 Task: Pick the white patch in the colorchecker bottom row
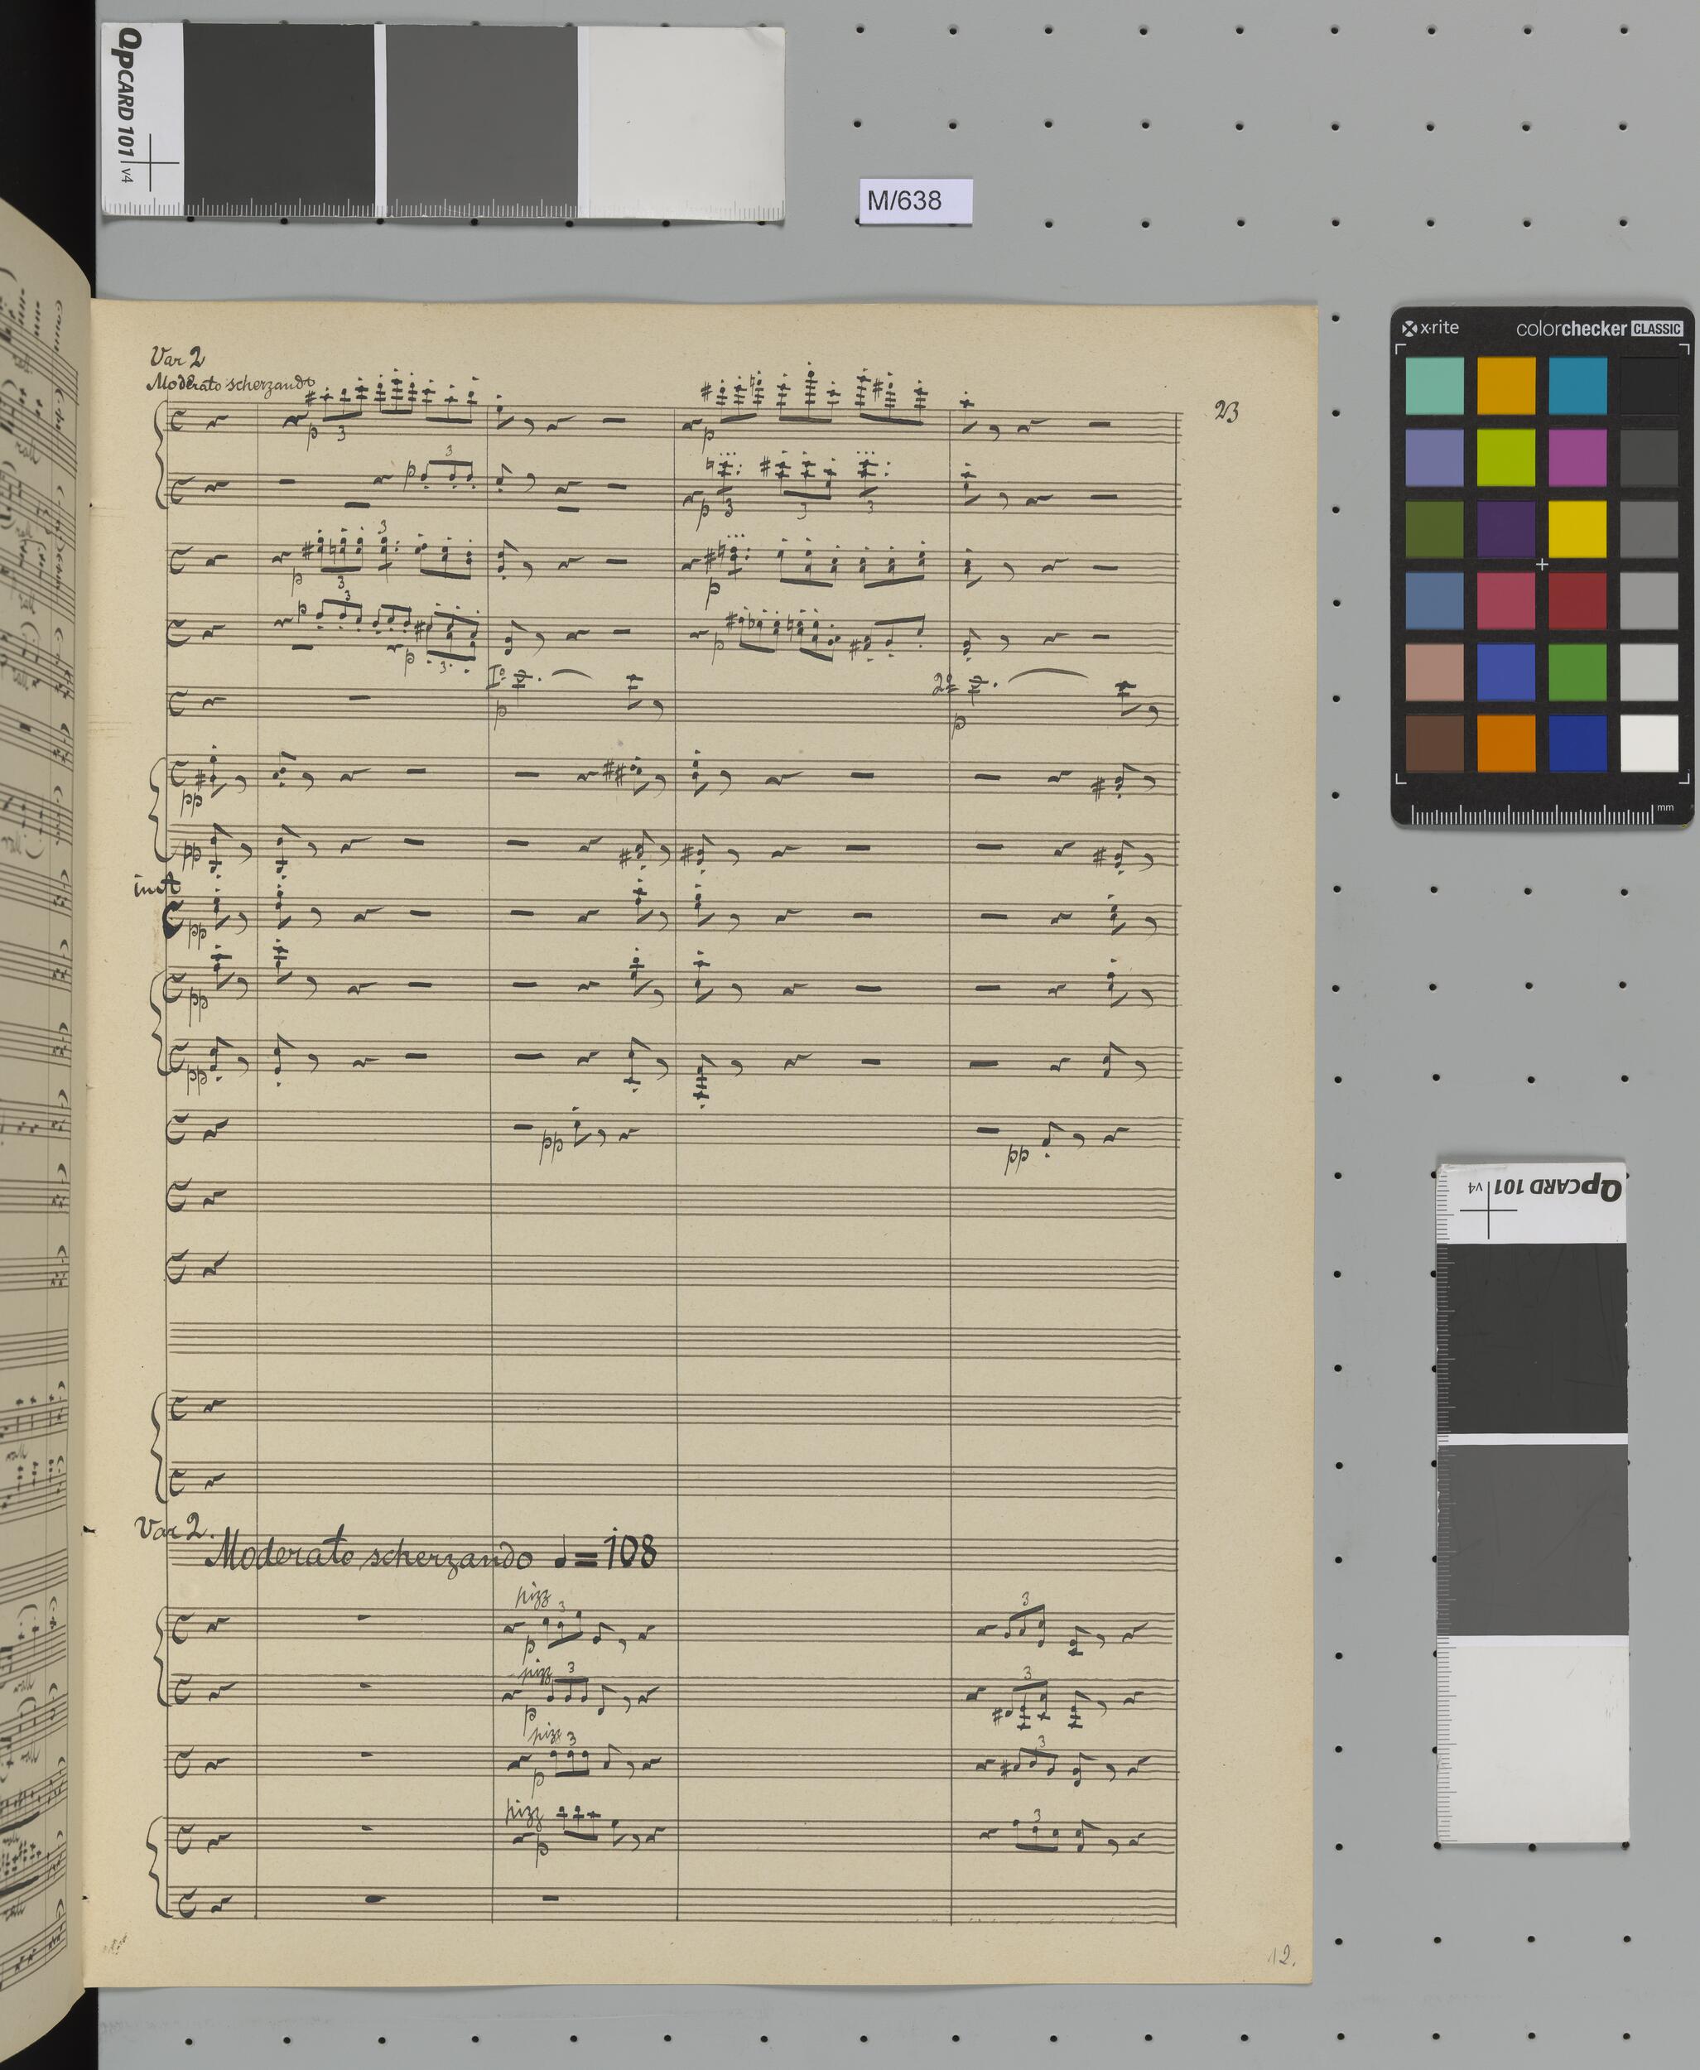1649,742
